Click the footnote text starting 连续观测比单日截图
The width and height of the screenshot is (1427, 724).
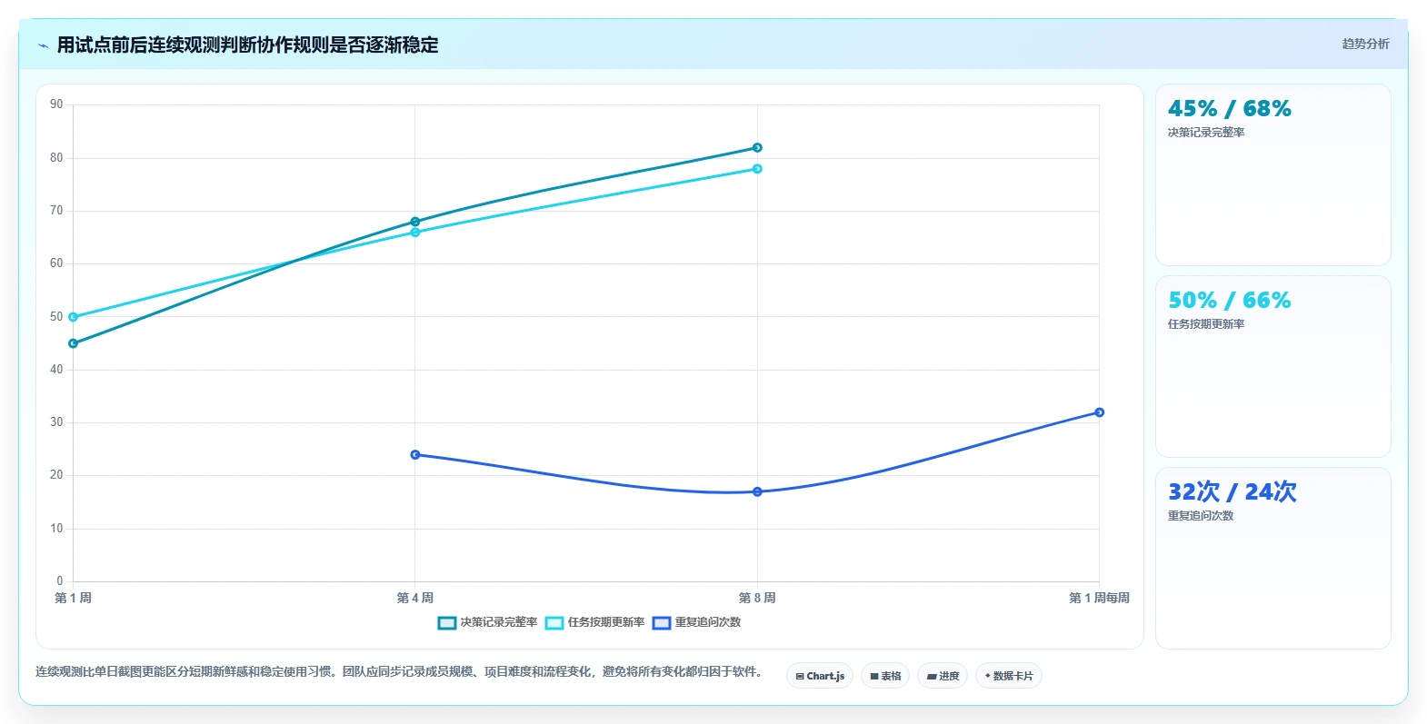tap(398, 672)
